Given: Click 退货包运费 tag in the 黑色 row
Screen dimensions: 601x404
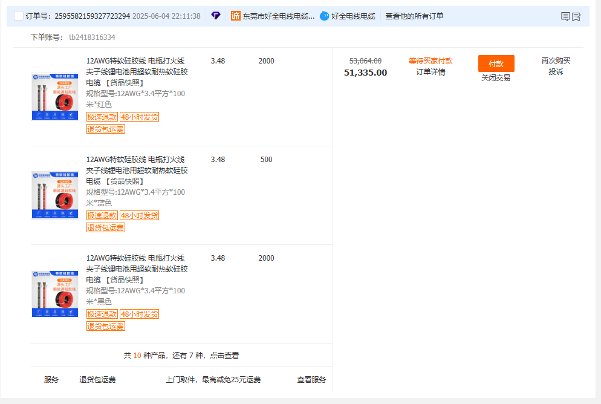Looking at the screenshot, I should (x=106, y=326).
